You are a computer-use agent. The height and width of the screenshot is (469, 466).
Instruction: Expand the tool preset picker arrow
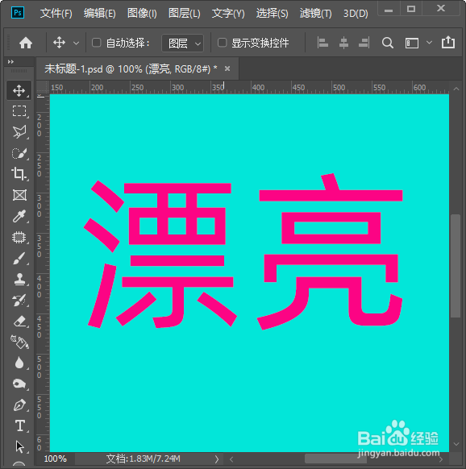pos(77,43)
